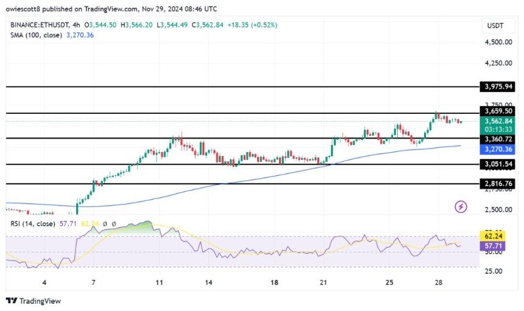The width and height of the screenshot is (524, 311).
Task: Click the +18.35 (+0.52%) change value
Action: [x=252, y=25]
